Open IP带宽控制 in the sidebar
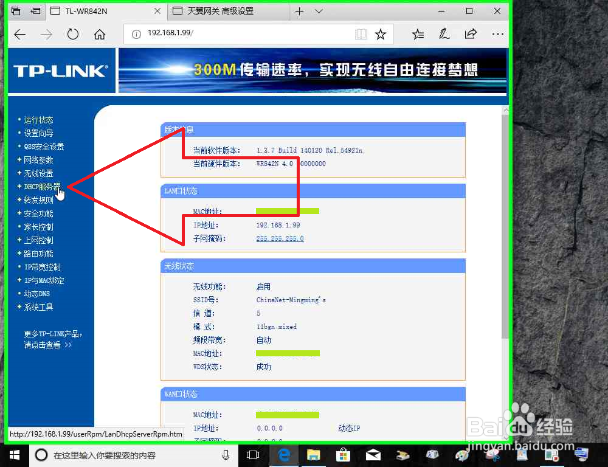The image size is (608, 467). pos(42,267)
